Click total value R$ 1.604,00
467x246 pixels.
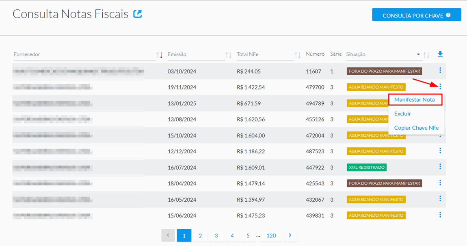(251, 135)
